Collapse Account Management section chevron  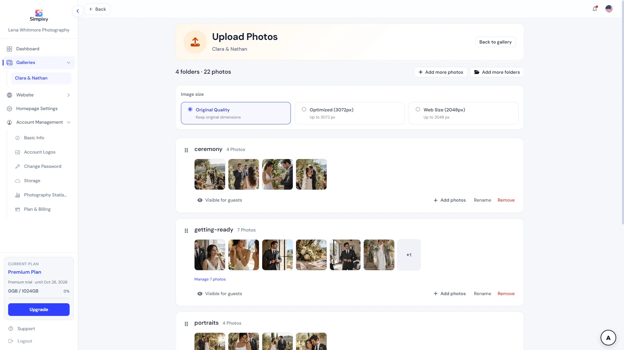tap(69, 122)
